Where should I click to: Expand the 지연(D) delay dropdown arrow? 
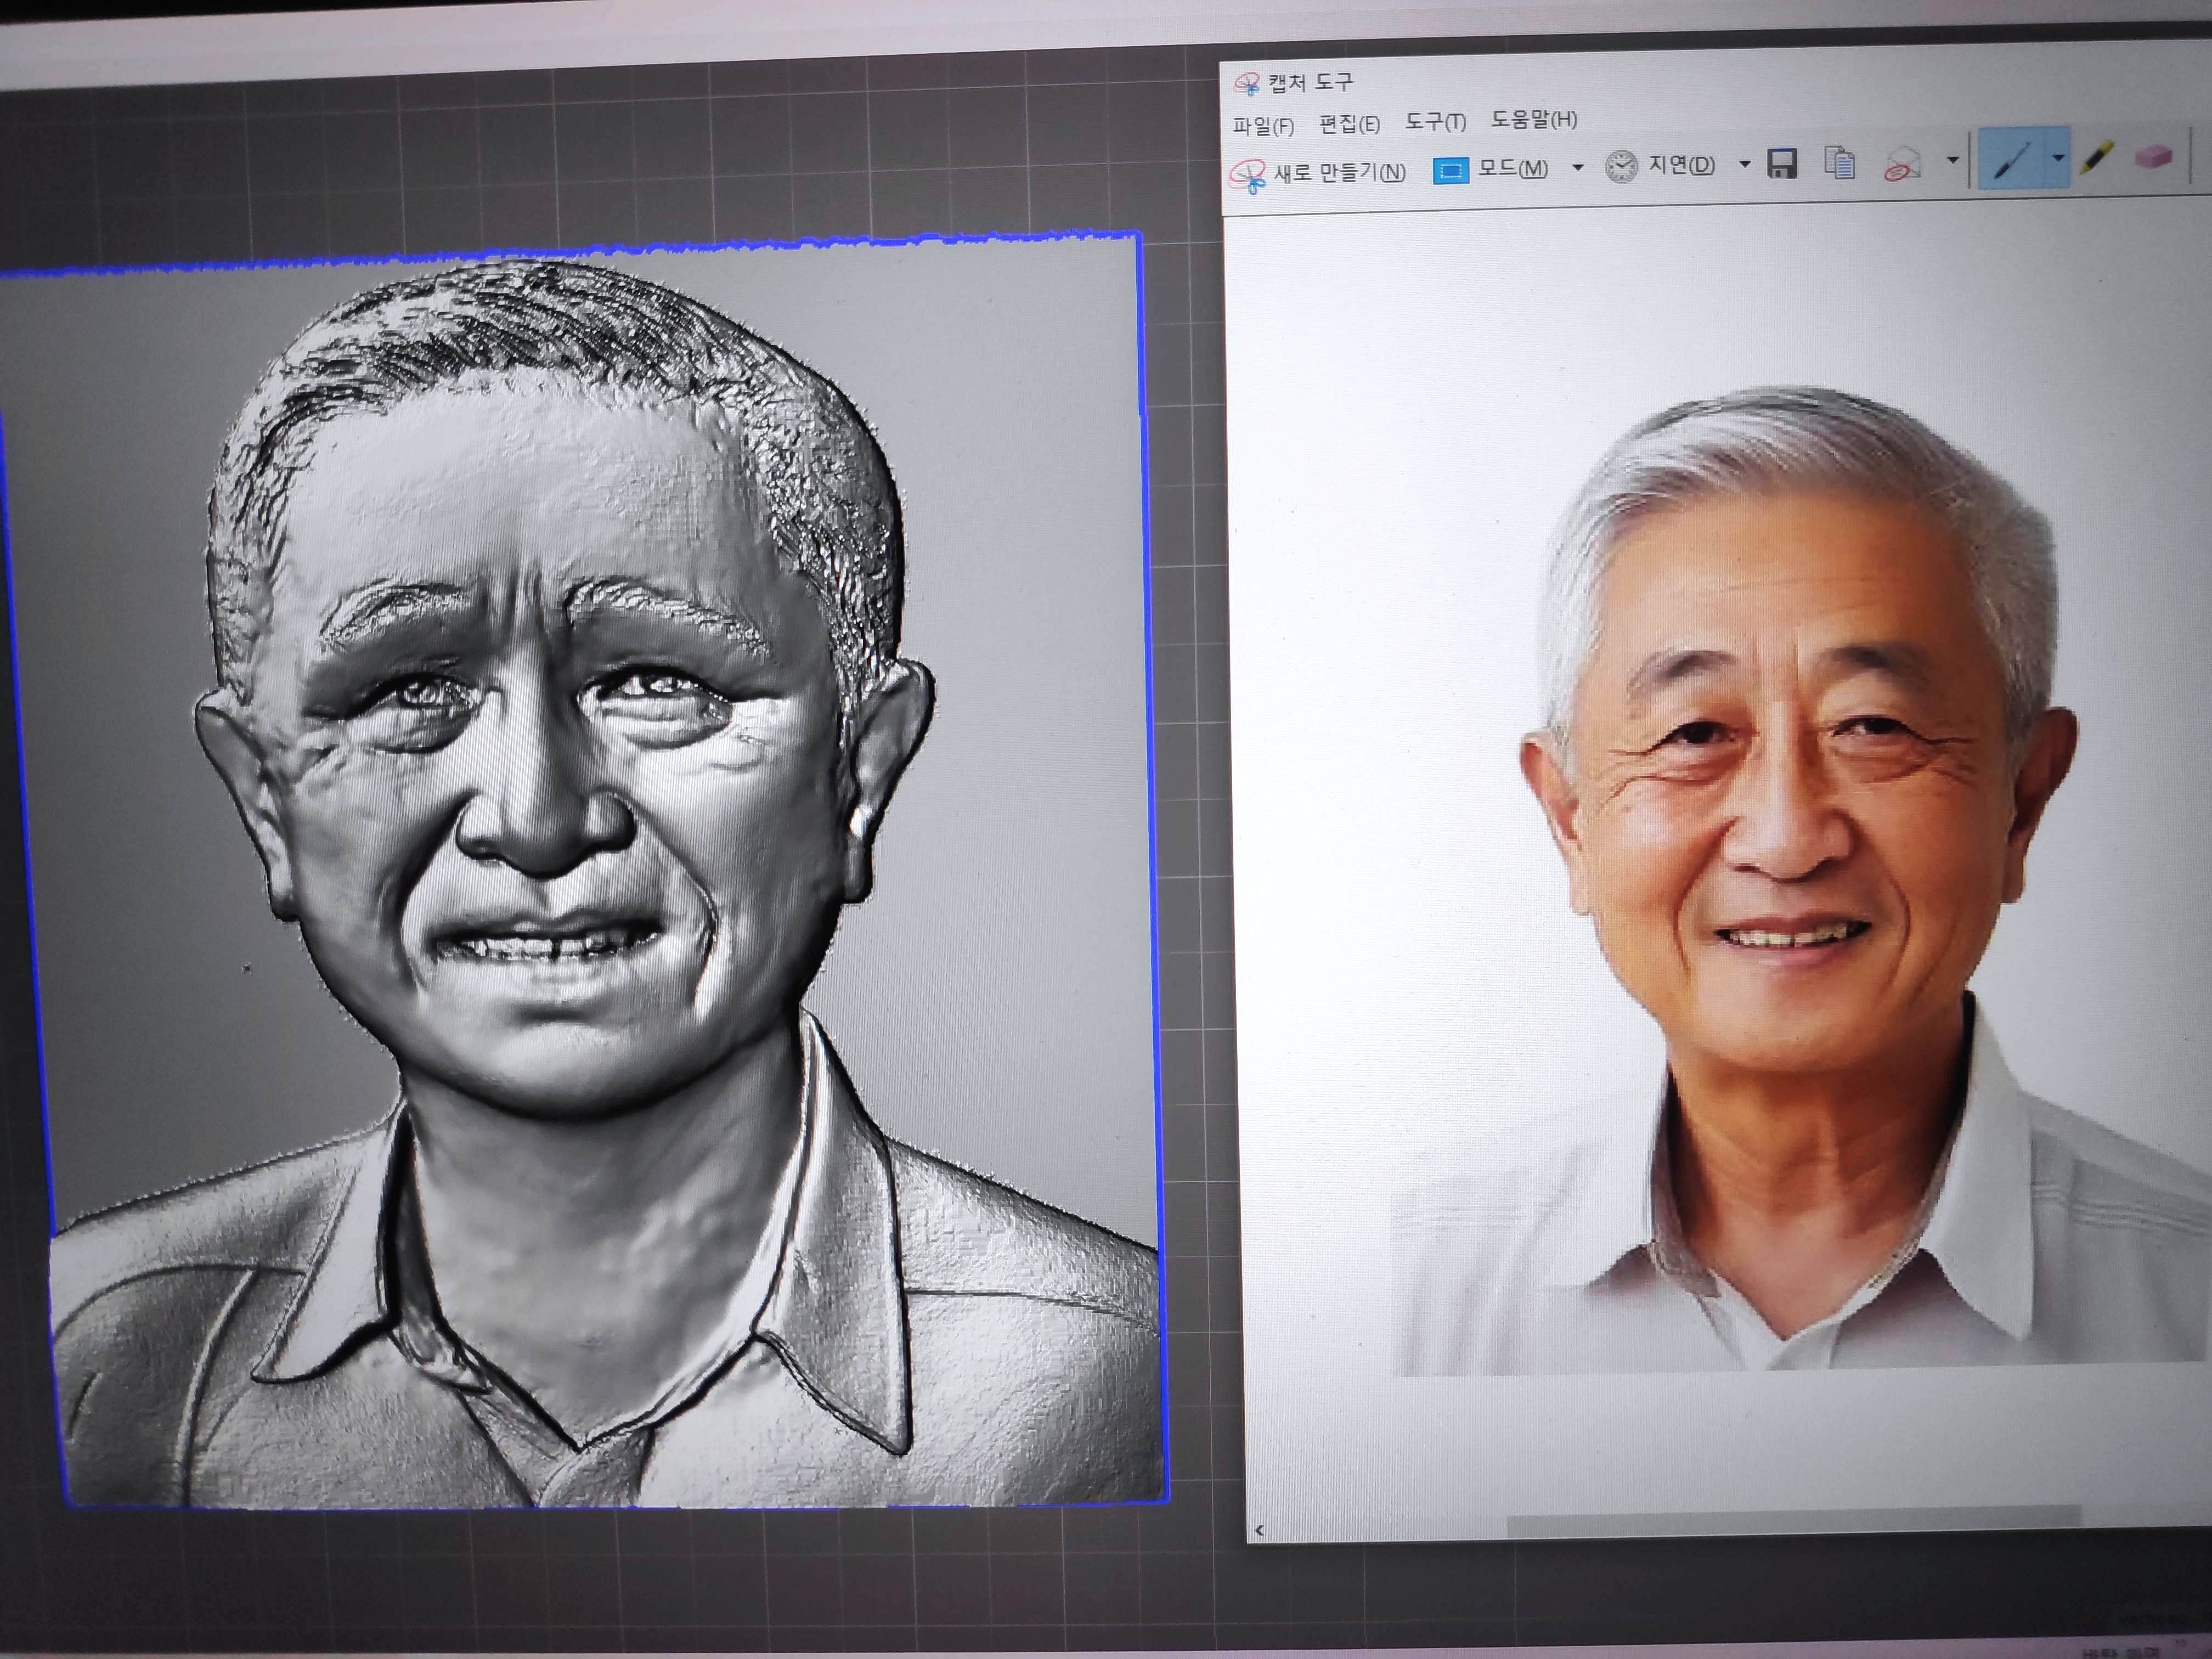coord(1744,164)
